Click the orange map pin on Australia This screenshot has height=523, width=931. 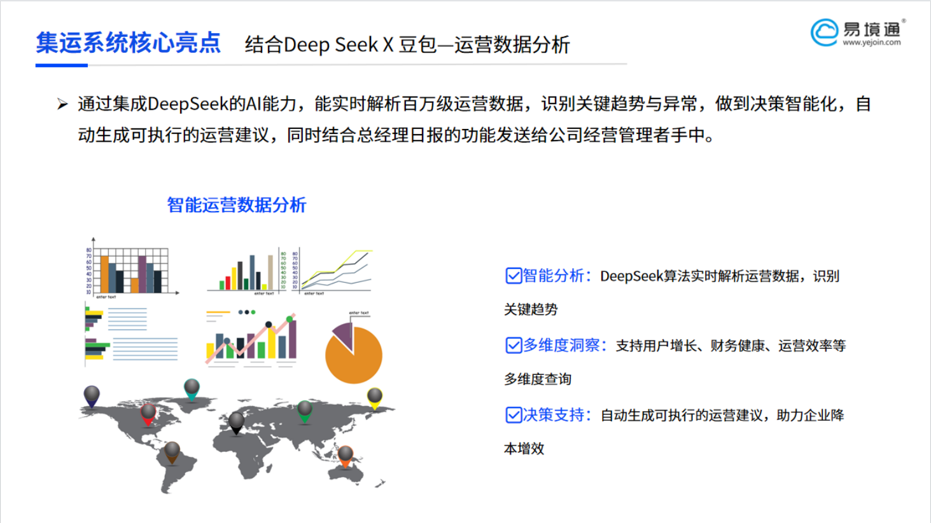[x=345, y=455]
